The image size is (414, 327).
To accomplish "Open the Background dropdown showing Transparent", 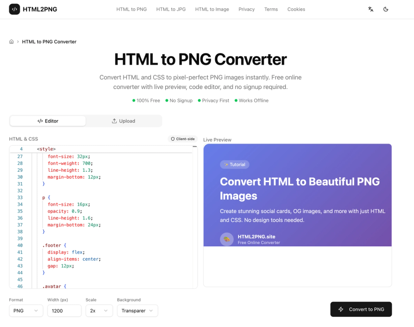I will (137, 310).
